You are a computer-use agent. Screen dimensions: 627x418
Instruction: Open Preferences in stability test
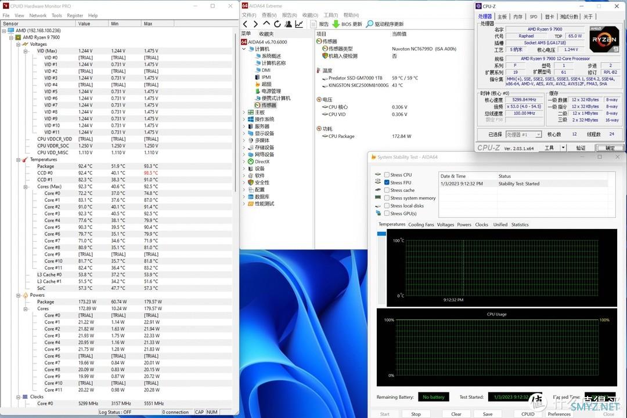tap(559, 414)
